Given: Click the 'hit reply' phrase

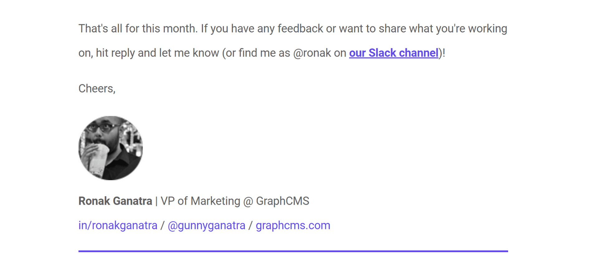Looking at the screenshot, I should [115, 53].
